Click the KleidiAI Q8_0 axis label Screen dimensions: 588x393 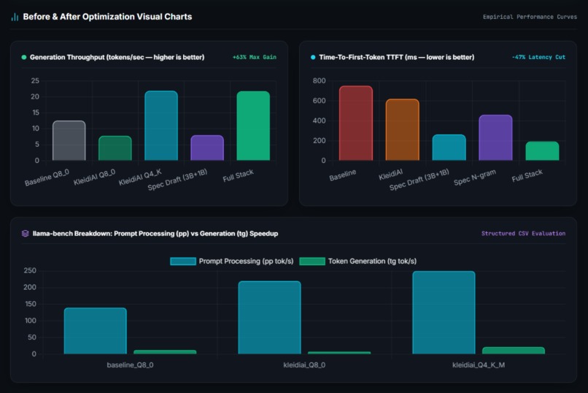pyautogui.click(x=94, y=178)
